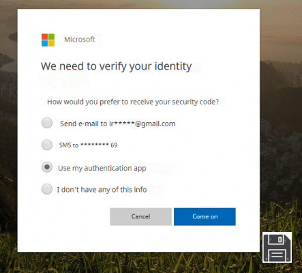Click the blue Come on button
302x273 pixels.
coord(205,216)
